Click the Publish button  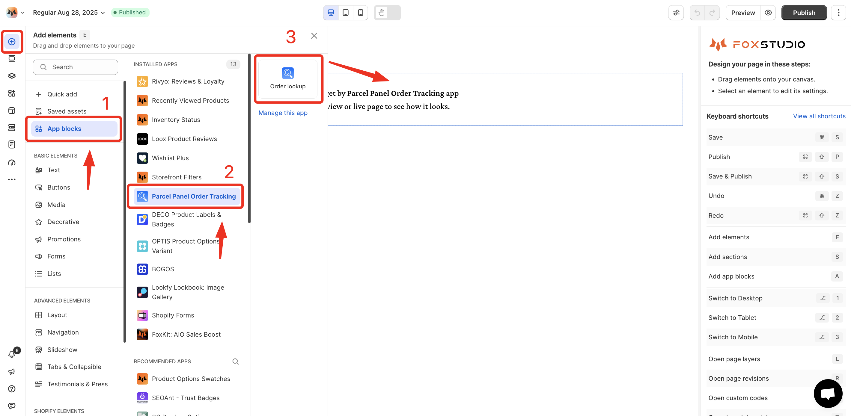pos(804,13)
